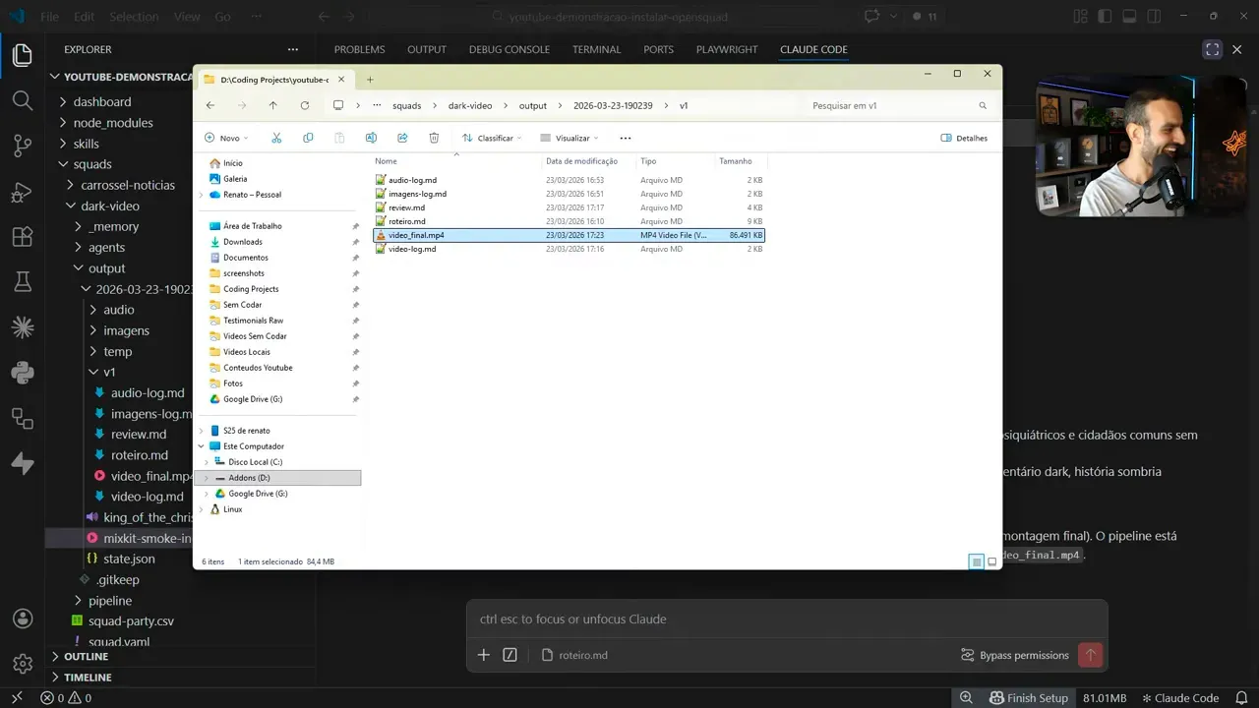Open the Extensions view icon
Screen dimensions: 1259x708
tap(22, 237)
